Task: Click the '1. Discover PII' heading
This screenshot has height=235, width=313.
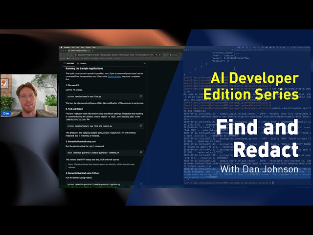Action: pyautogui.click(x=72, y=85)
